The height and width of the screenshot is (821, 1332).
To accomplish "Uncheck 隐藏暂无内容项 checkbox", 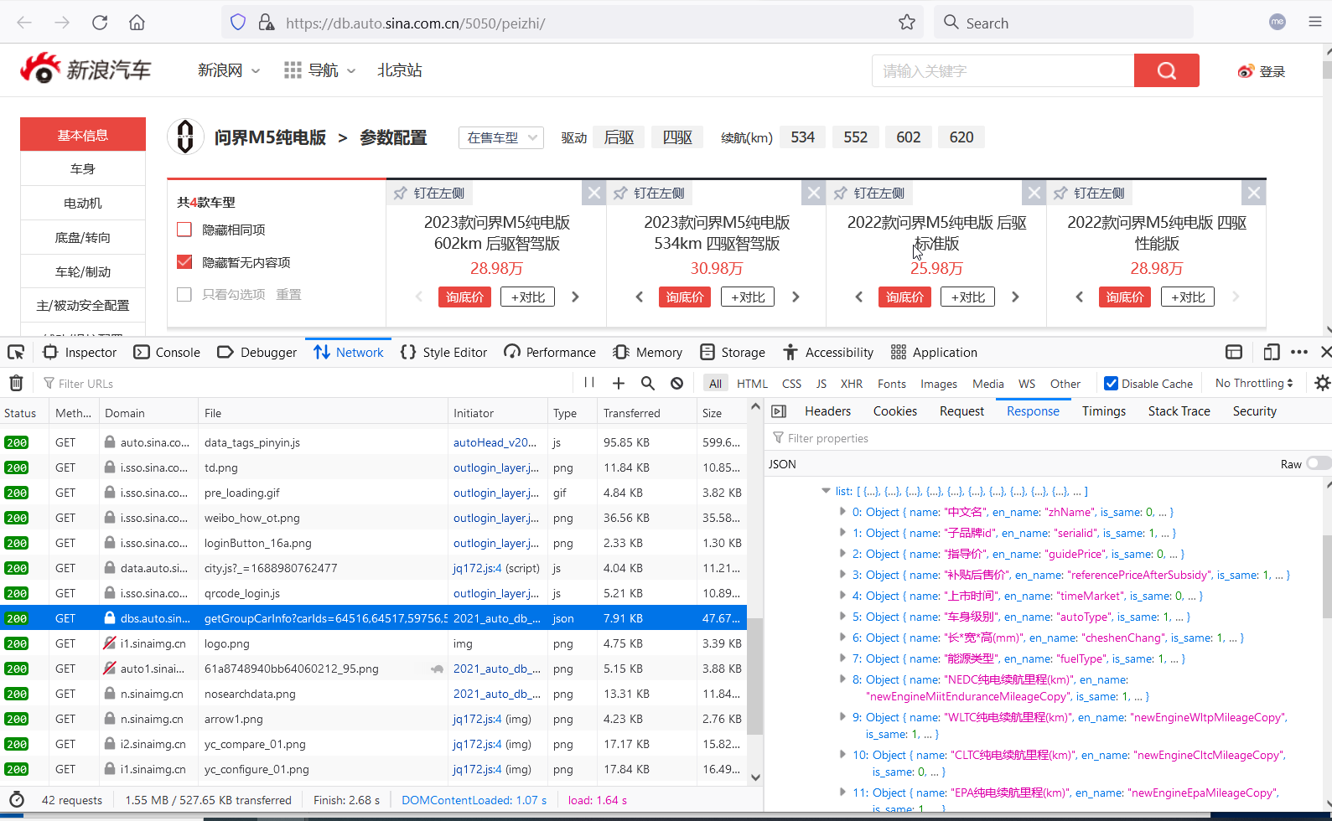I will point(184,262).
